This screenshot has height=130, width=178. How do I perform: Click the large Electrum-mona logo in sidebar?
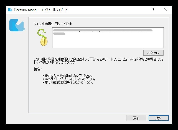17,25
